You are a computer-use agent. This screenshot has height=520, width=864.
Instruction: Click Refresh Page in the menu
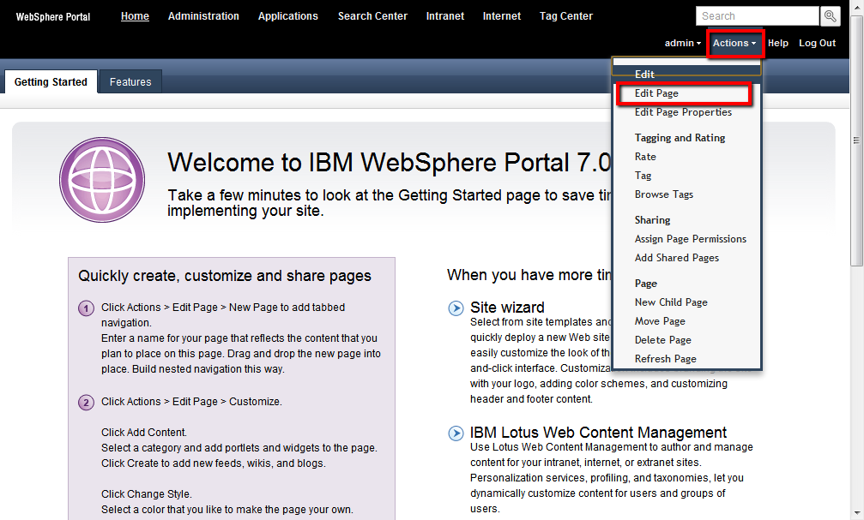(x=666, y=359)
